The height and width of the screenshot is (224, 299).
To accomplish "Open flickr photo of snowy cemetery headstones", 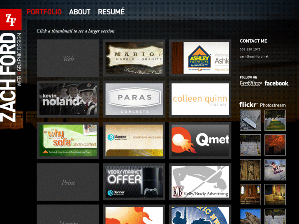I will 250,145.
